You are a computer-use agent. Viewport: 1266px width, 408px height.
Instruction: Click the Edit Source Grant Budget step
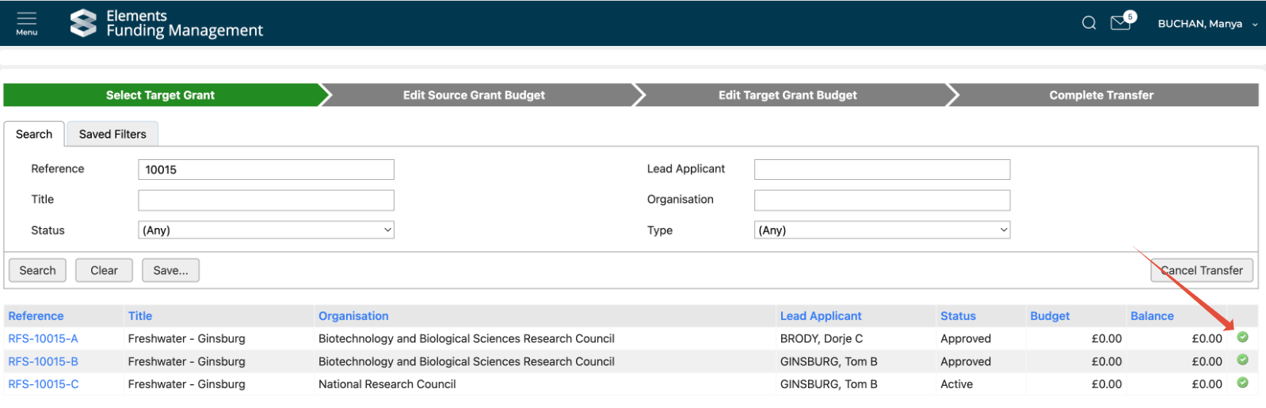(x=474, y=95)
